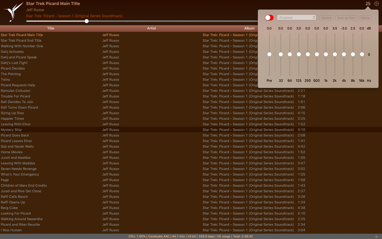Click the now-playing song title header
382x239 pixels.
coord(53,3)
